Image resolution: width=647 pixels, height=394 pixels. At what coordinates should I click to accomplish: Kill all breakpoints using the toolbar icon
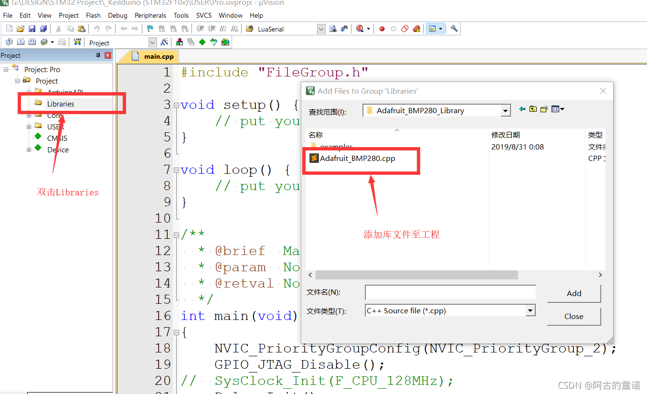(x=416, y=28)
